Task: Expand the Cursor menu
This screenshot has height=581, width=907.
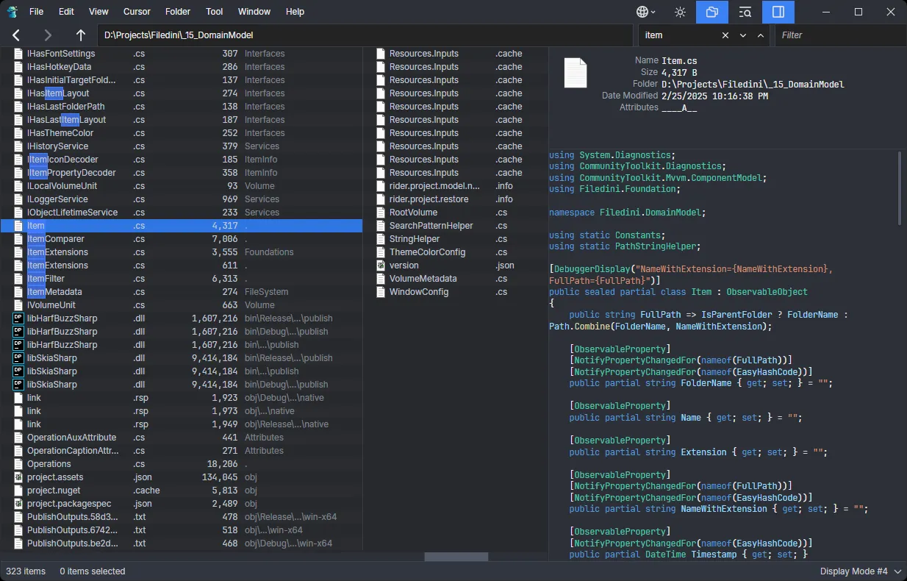Action: tap(137, 12)
